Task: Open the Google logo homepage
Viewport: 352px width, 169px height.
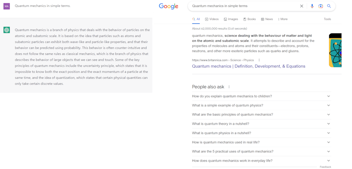Action: 169,6
